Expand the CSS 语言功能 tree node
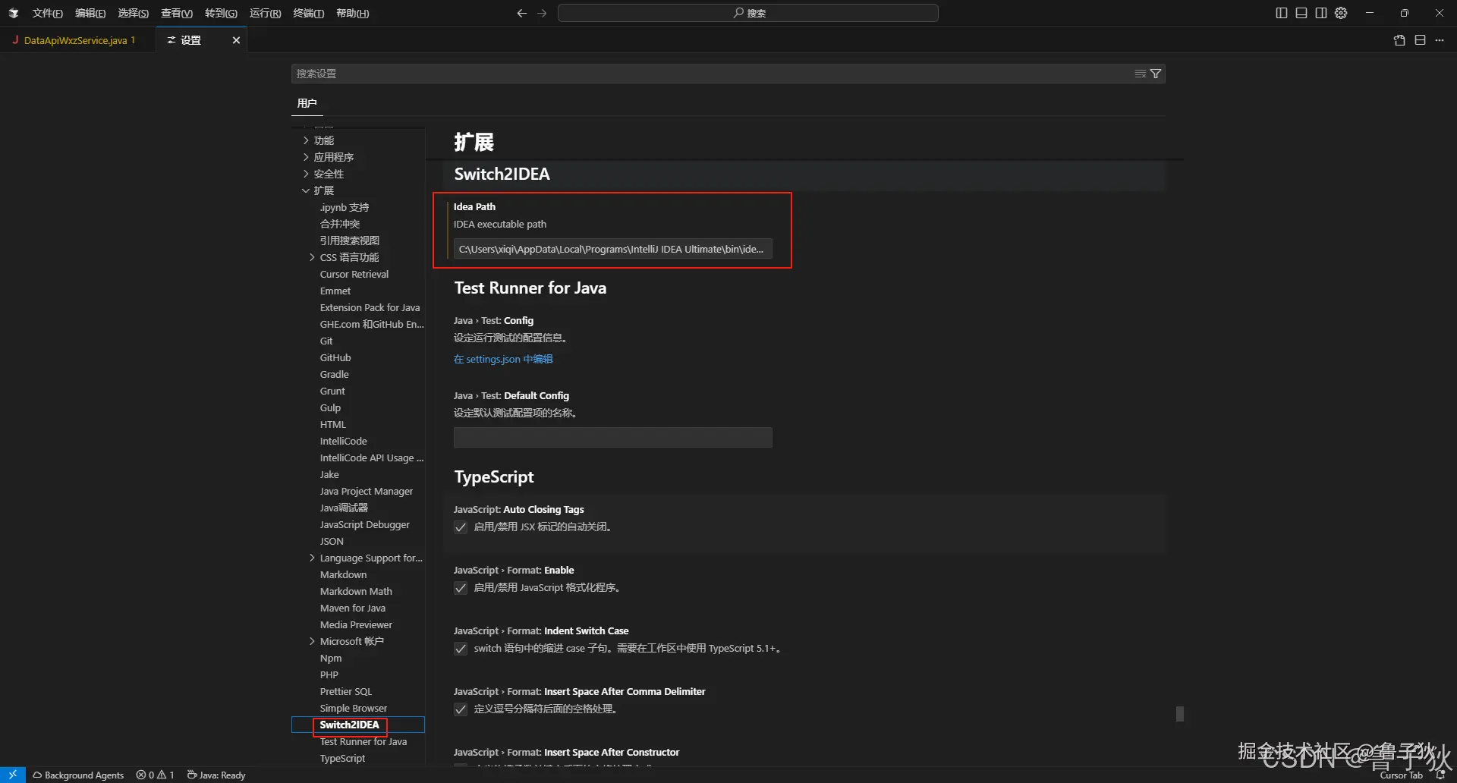Viewport: 1457px width, 783px height. point(312,257)
